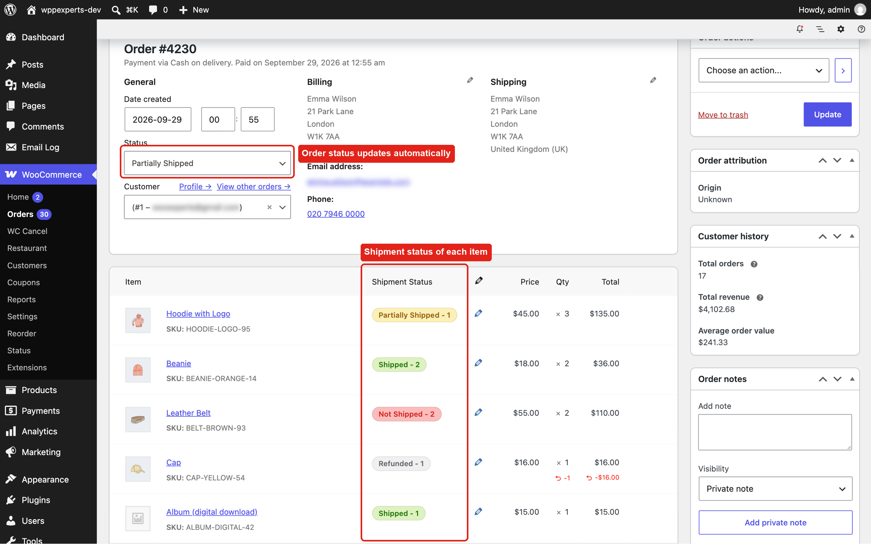Edit shipping address pencil icon
The width and height of the screenshot is (871, 544).
653,80
